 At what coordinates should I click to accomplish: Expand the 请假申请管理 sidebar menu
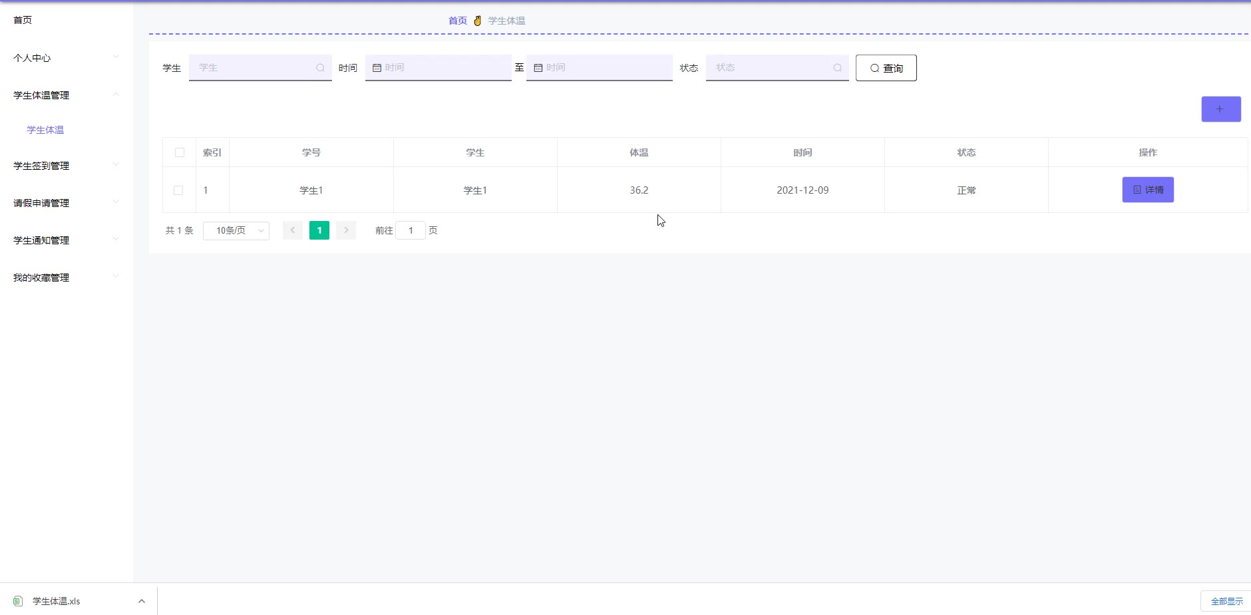(x=67, y=203)
